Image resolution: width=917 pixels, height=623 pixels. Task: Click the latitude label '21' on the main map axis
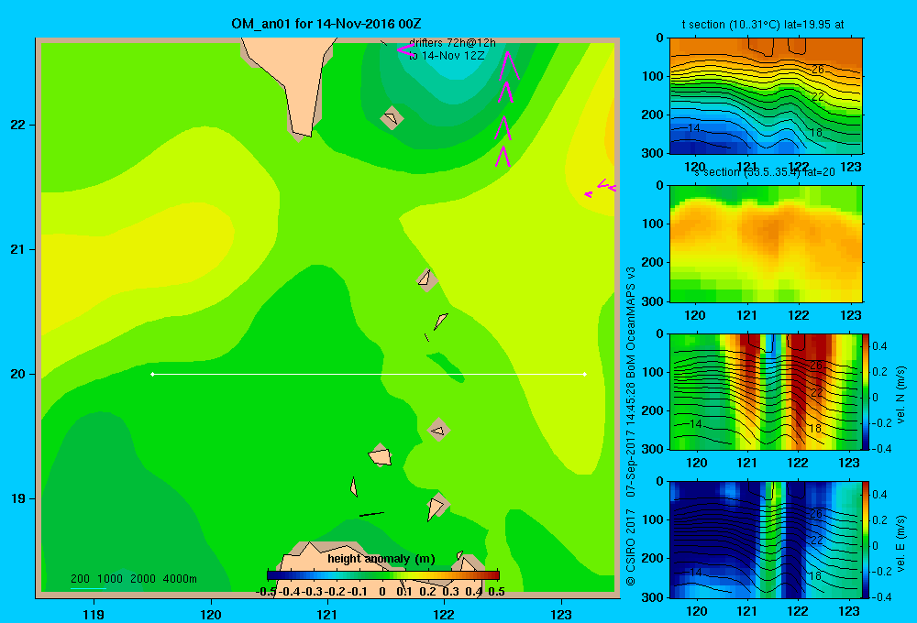18,249
